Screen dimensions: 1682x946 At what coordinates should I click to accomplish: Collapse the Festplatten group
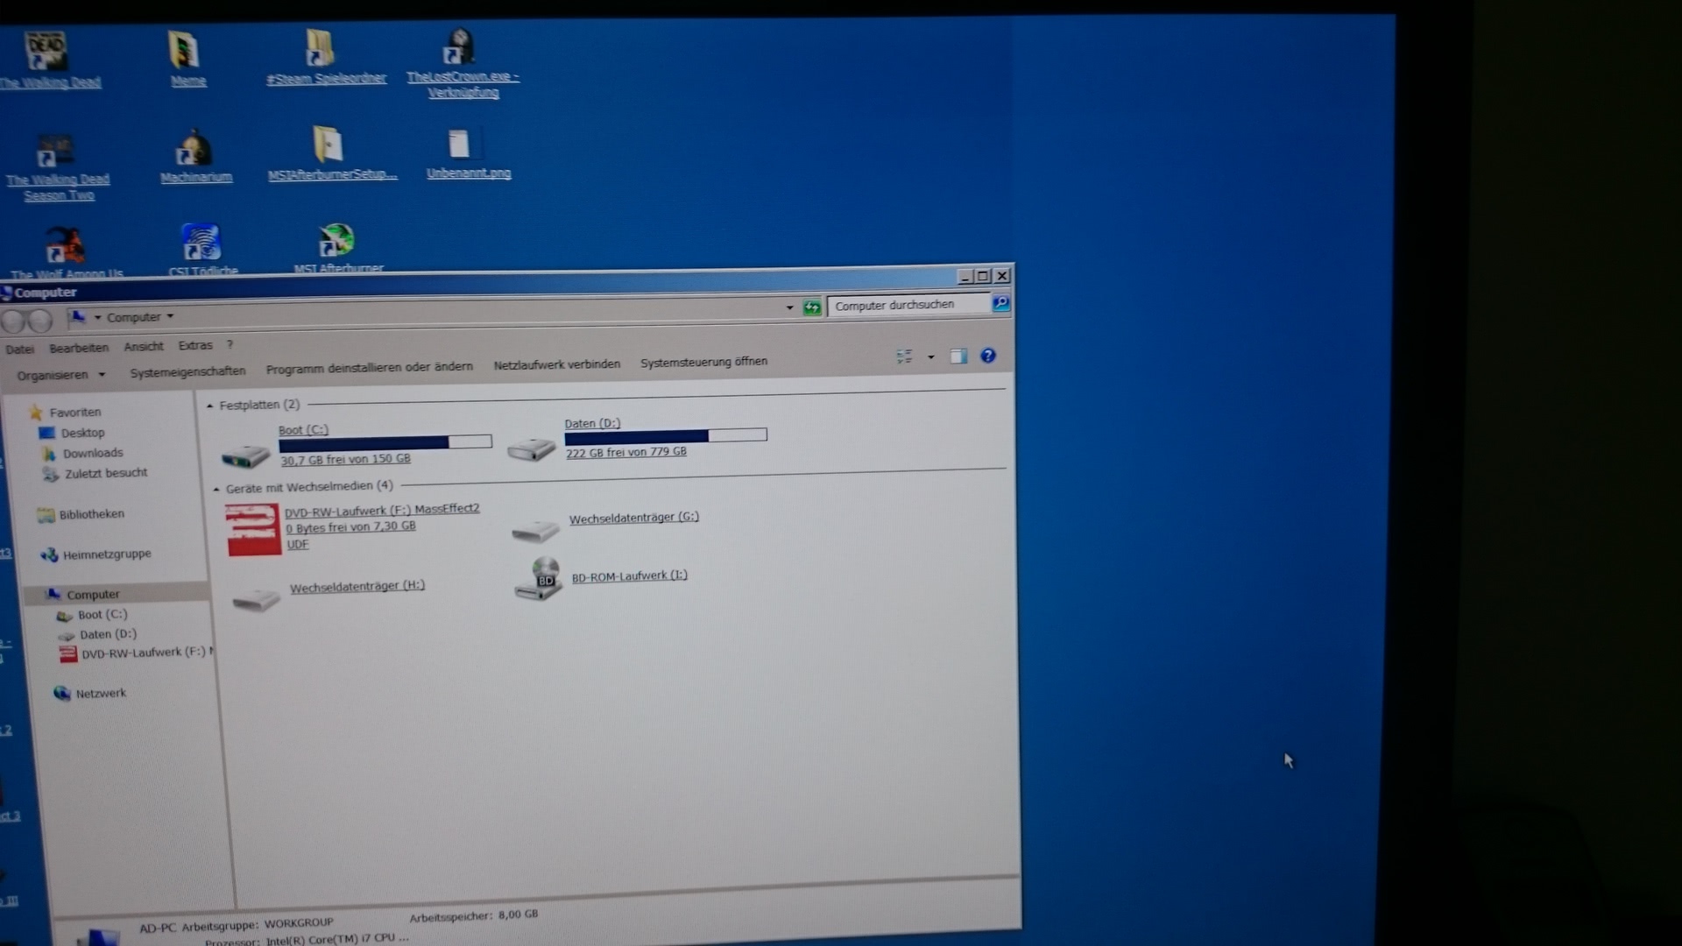(210, 406)
